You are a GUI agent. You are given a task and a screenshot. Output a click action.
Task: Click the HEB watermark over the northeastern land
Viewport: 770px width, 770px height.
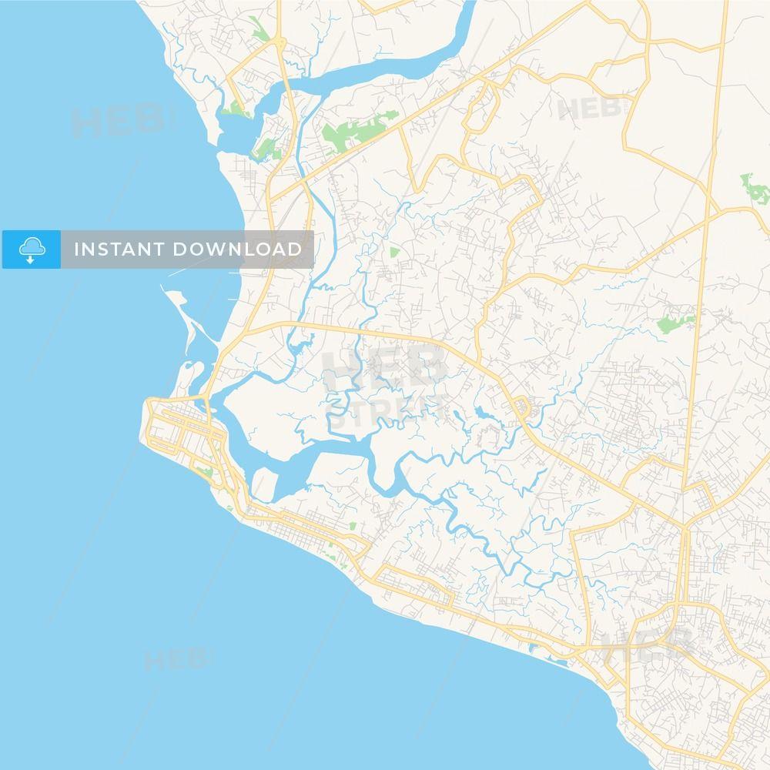[594, 109]
